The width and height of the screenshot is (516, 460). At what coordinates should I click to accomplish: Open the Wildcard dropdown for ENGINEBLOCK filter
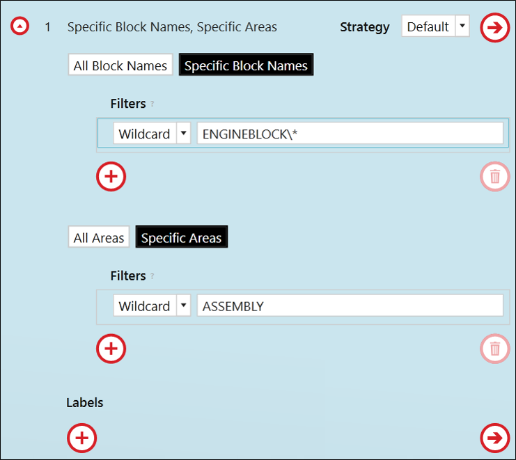click(152, 133)
